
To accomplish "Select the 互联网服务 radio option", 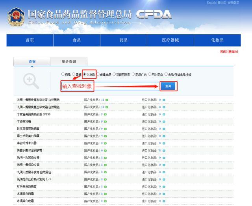I will (x=114, y=74).
